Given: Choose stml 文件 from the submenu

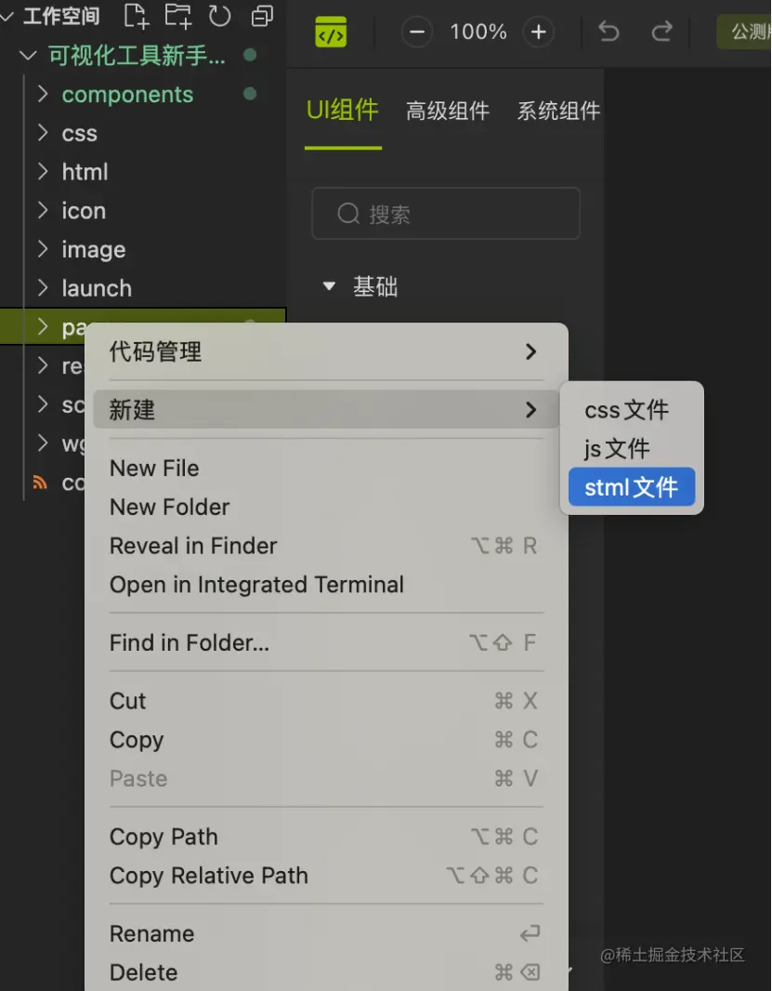Looking at the screenshot, I should pyautogui.click(x=631, y=486).
